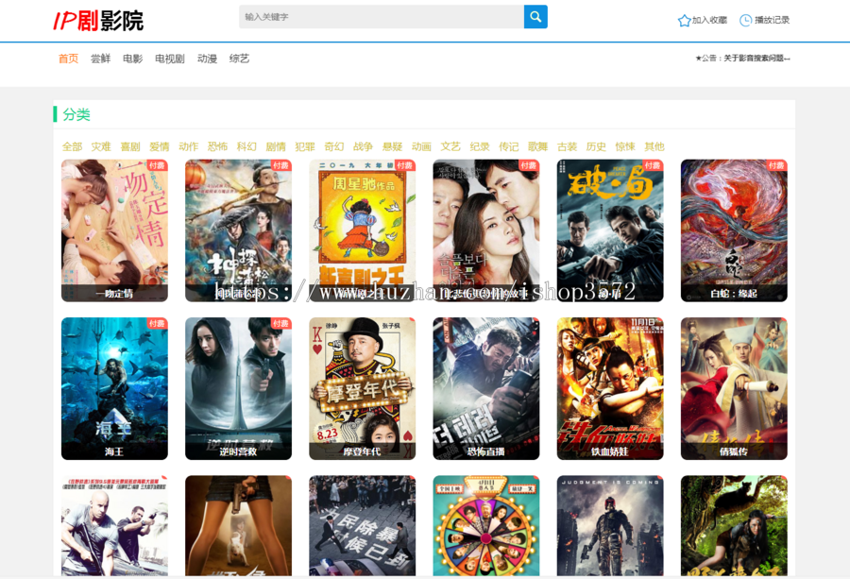Click the 付费 badge on 逆时营救
850x579 pixels.
pos(280,324)
